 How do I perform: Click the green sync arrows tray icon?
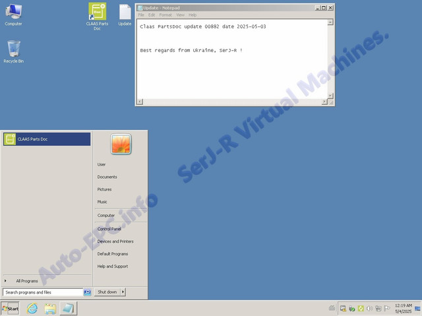click(361, 309)
